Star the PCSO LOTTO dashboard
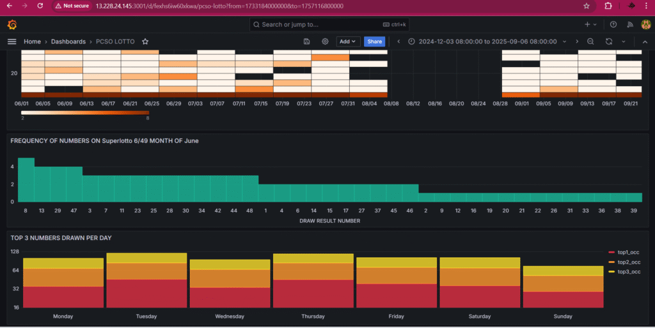 point(145,41)
